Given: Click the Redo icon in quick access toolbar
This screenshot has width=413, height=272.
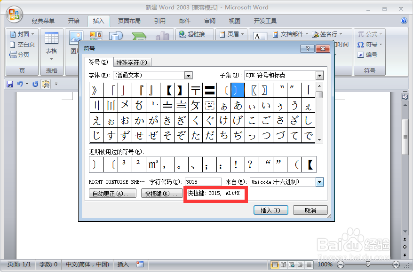Looking at the screenshot, I should [x=35, y=84].
